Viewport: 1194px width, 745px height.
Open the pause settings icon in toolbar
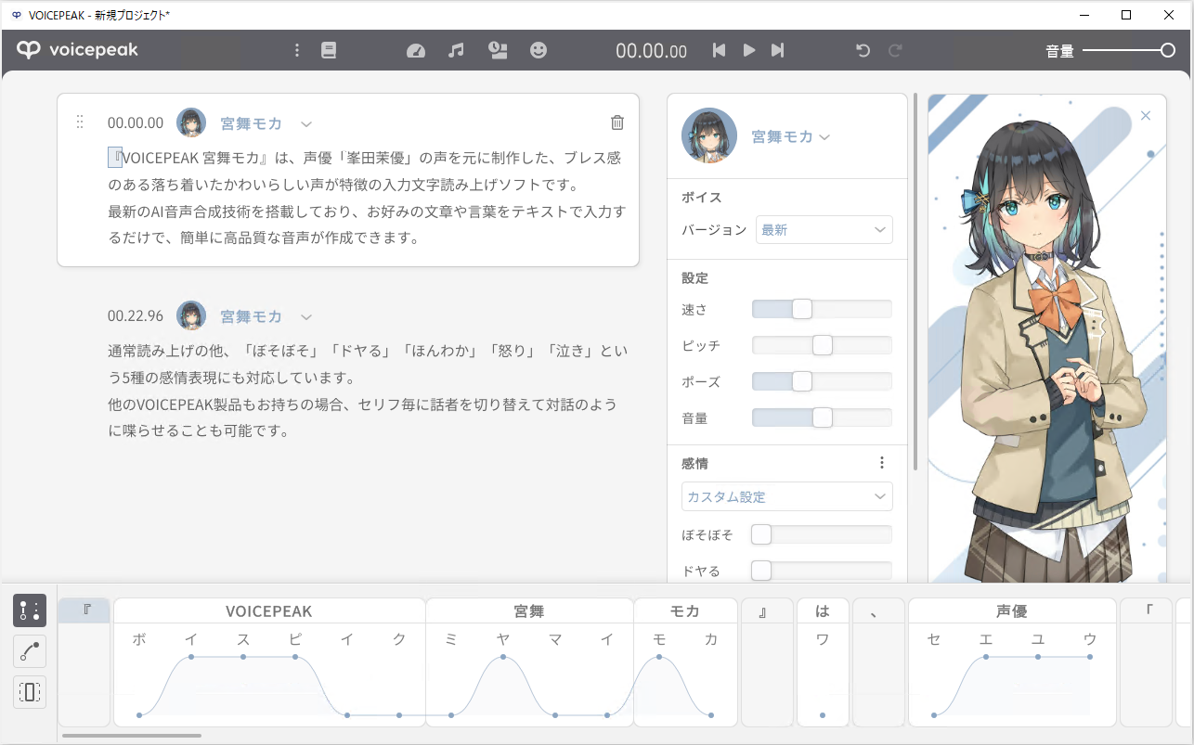498,50
